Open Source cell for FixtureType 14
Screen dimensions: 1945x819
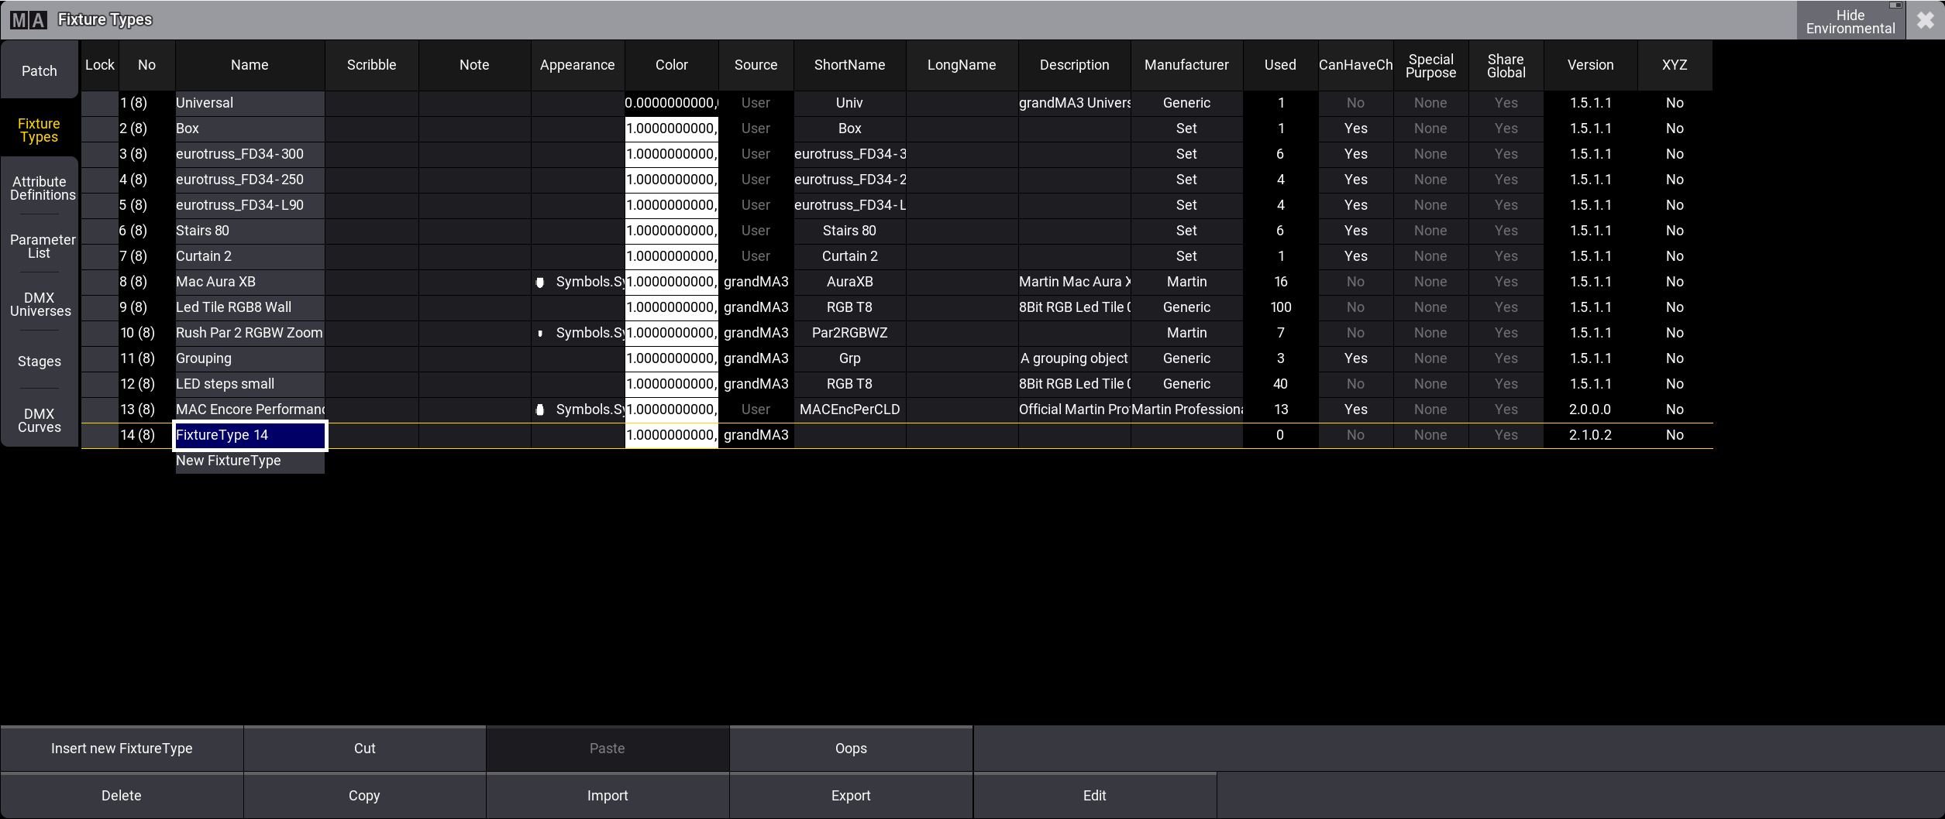(756, 435)
